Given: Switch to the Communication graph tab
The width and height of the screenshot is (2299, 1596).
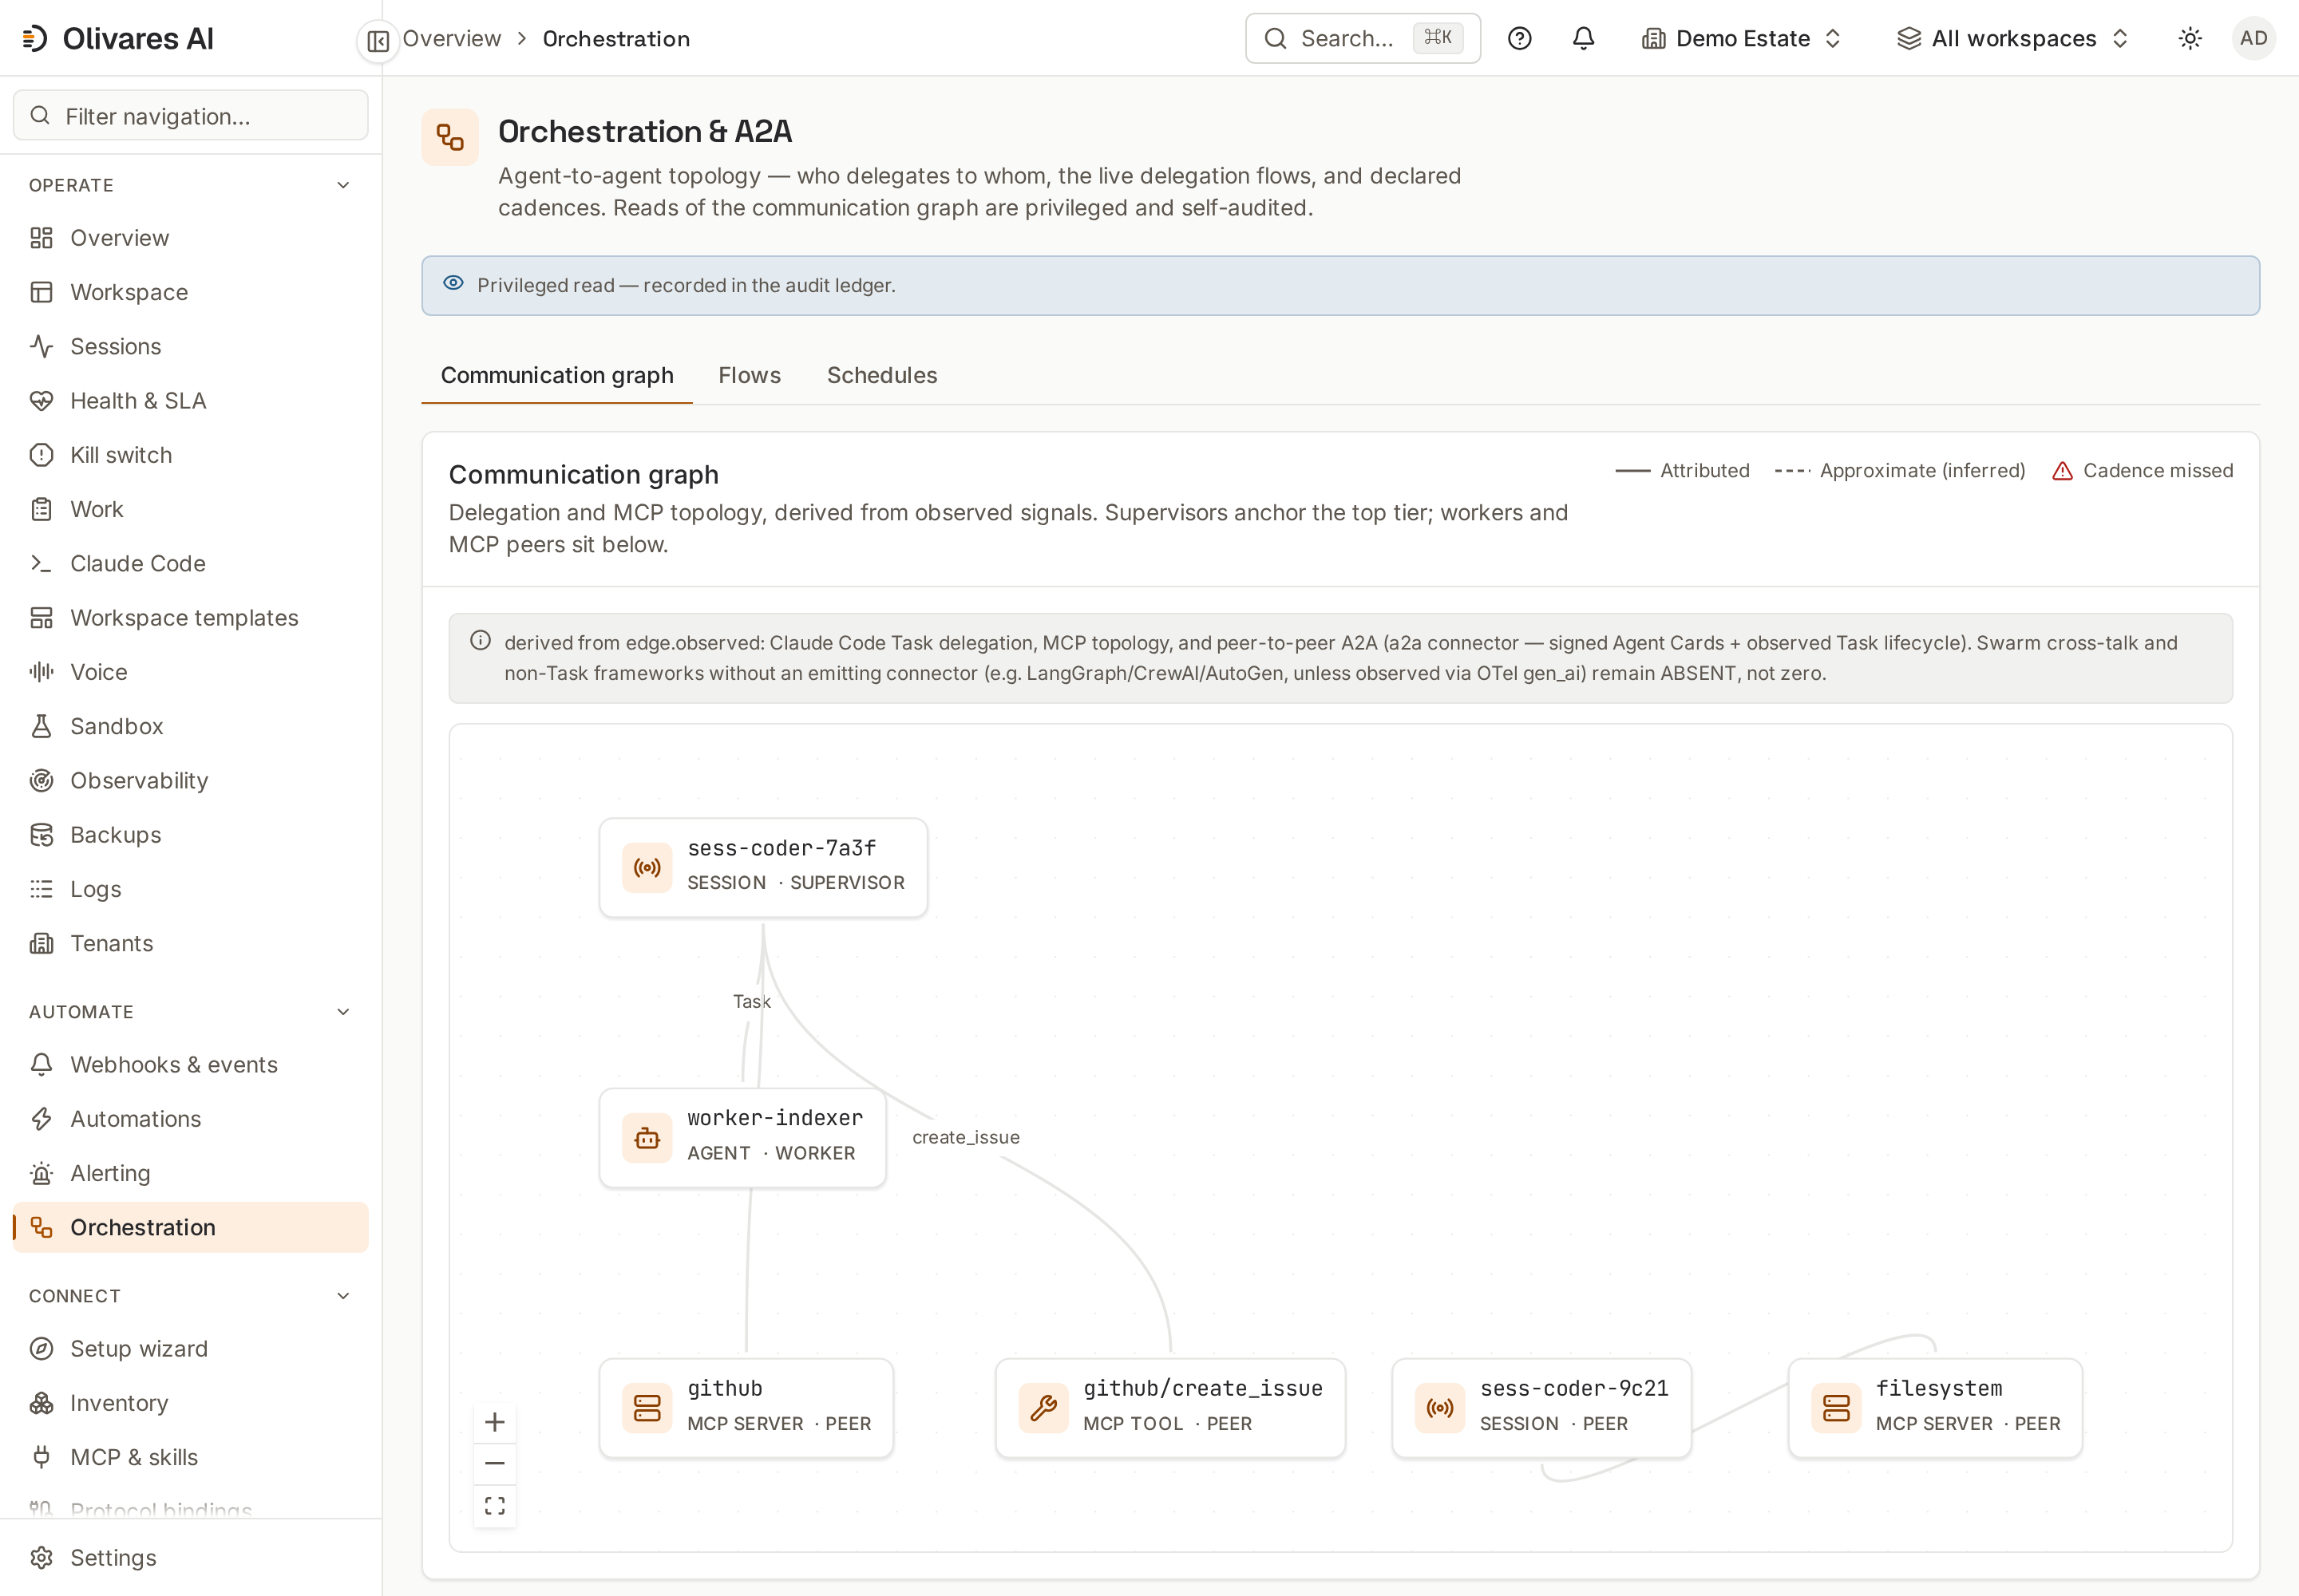Looking at the screenshot, I should pos(556,375).
